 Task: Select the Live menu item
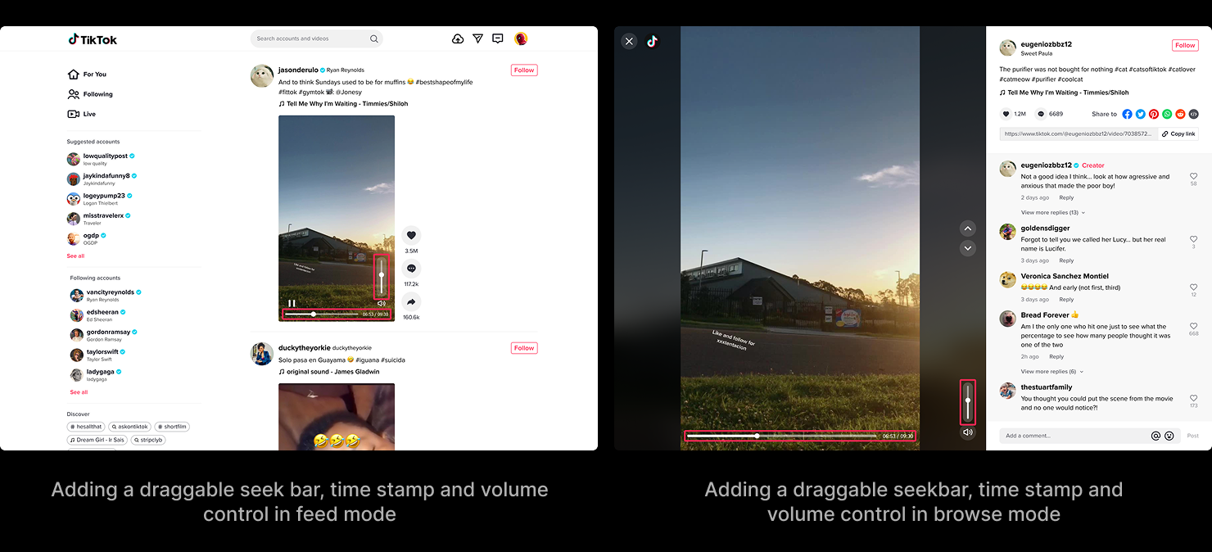pos(82,114)
